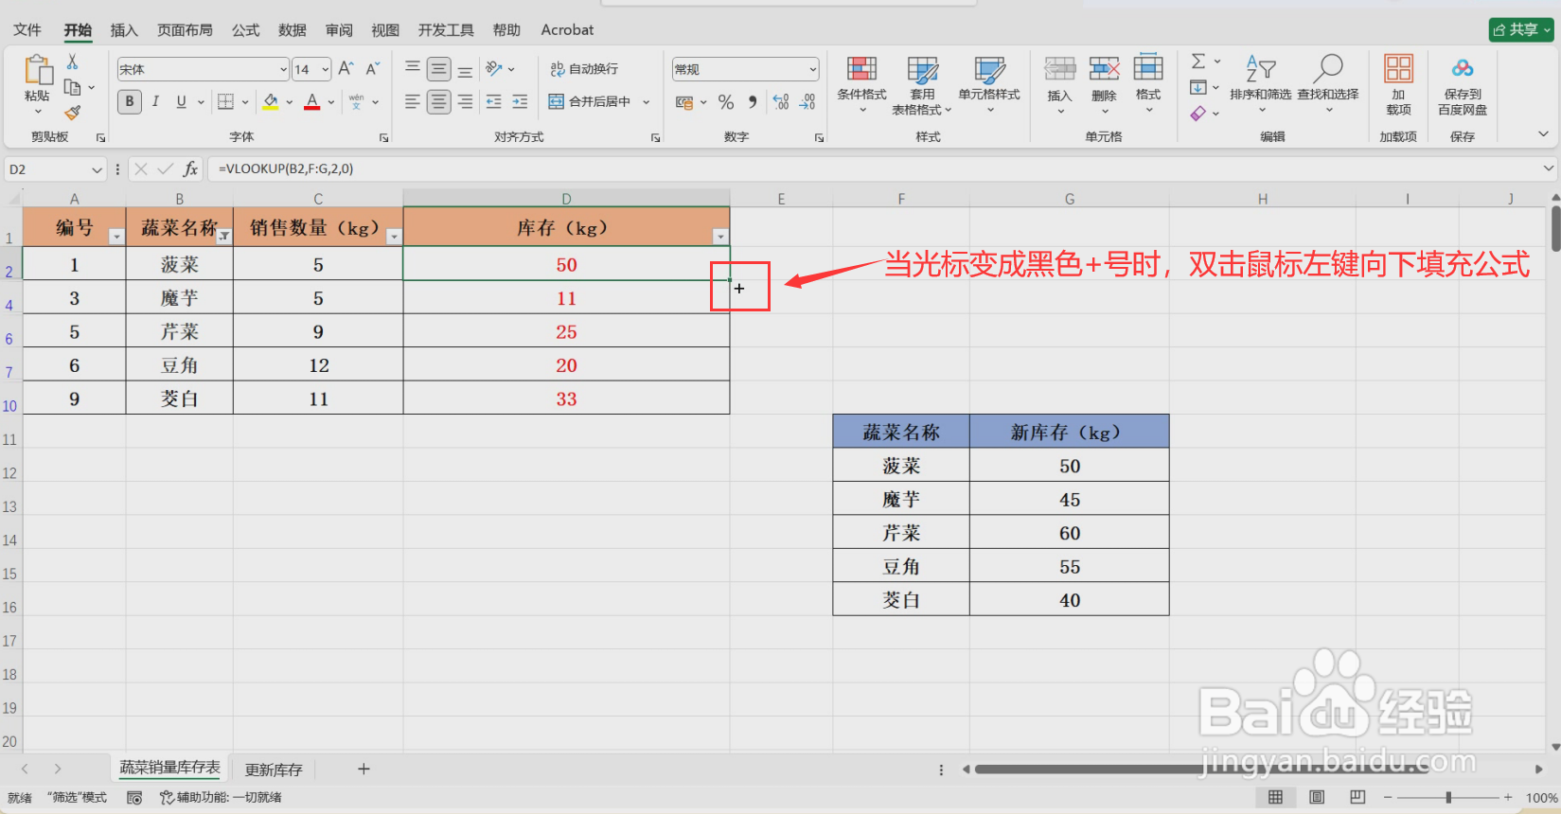Click the decrease decimal icon
The width and height of the screenshot is (1561, 814).
[x=807, y=101]
